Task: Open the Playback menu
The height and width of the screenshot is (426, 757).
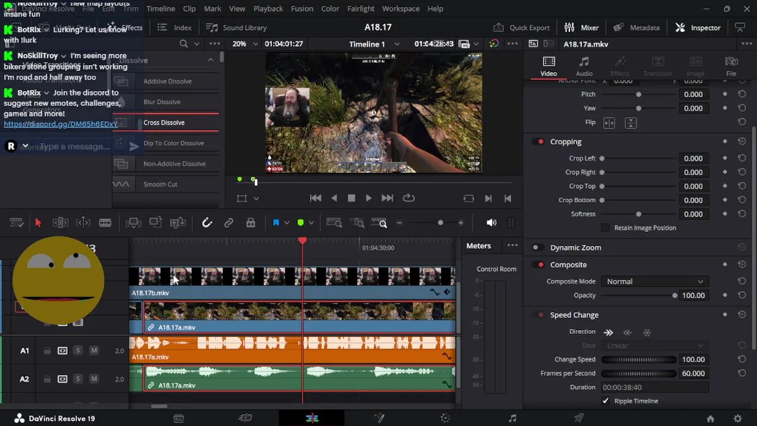Action: coord(268,9)
